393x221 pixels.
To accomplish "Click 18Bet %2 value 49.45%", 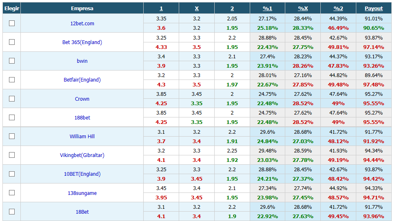I will point(338,216).
